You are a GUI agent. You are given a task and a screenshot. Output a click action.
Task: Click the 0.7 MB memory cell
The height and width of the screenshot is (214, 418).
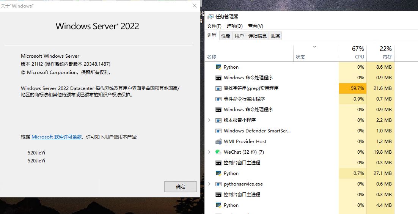tap(380, 99)
